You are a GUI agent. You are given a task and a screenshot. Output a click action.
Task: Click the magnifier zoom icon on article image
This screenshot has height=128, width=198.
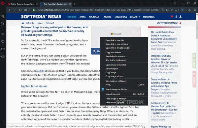(94, 51)
